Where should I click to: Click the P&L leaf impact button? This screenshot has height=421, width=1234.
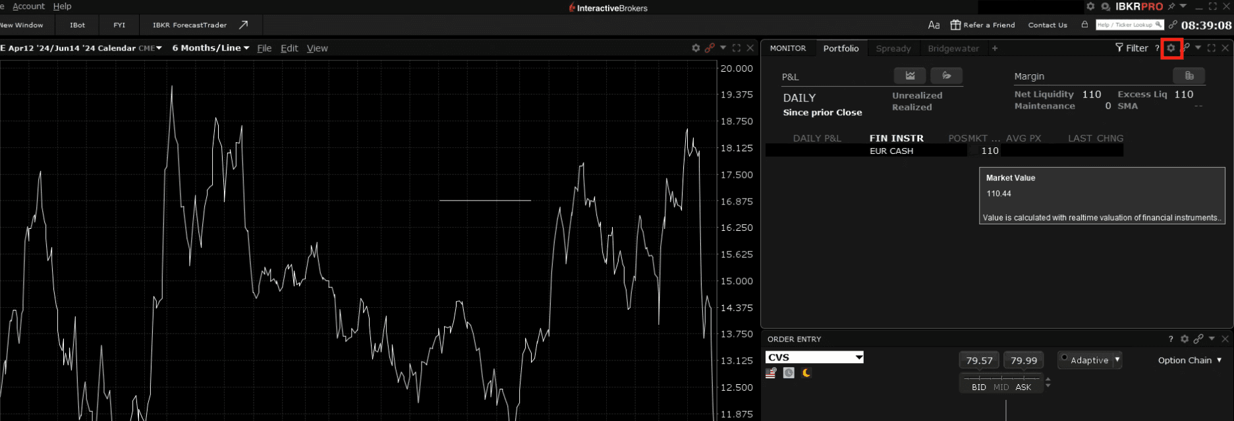click(x=946, y=76)
